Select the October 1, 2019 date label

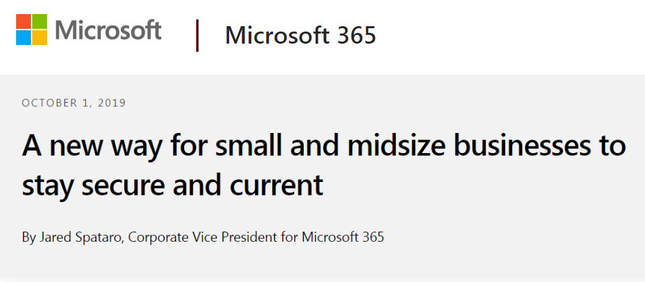pyautogui.click(x=74, y=103)
